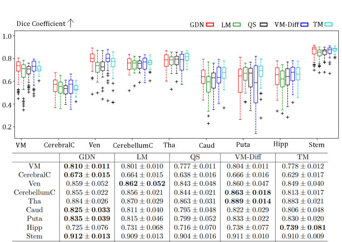Click the cell 0.777 ± 0.011
This screenshot has height=242, width=342.
[x=195, y=166]
